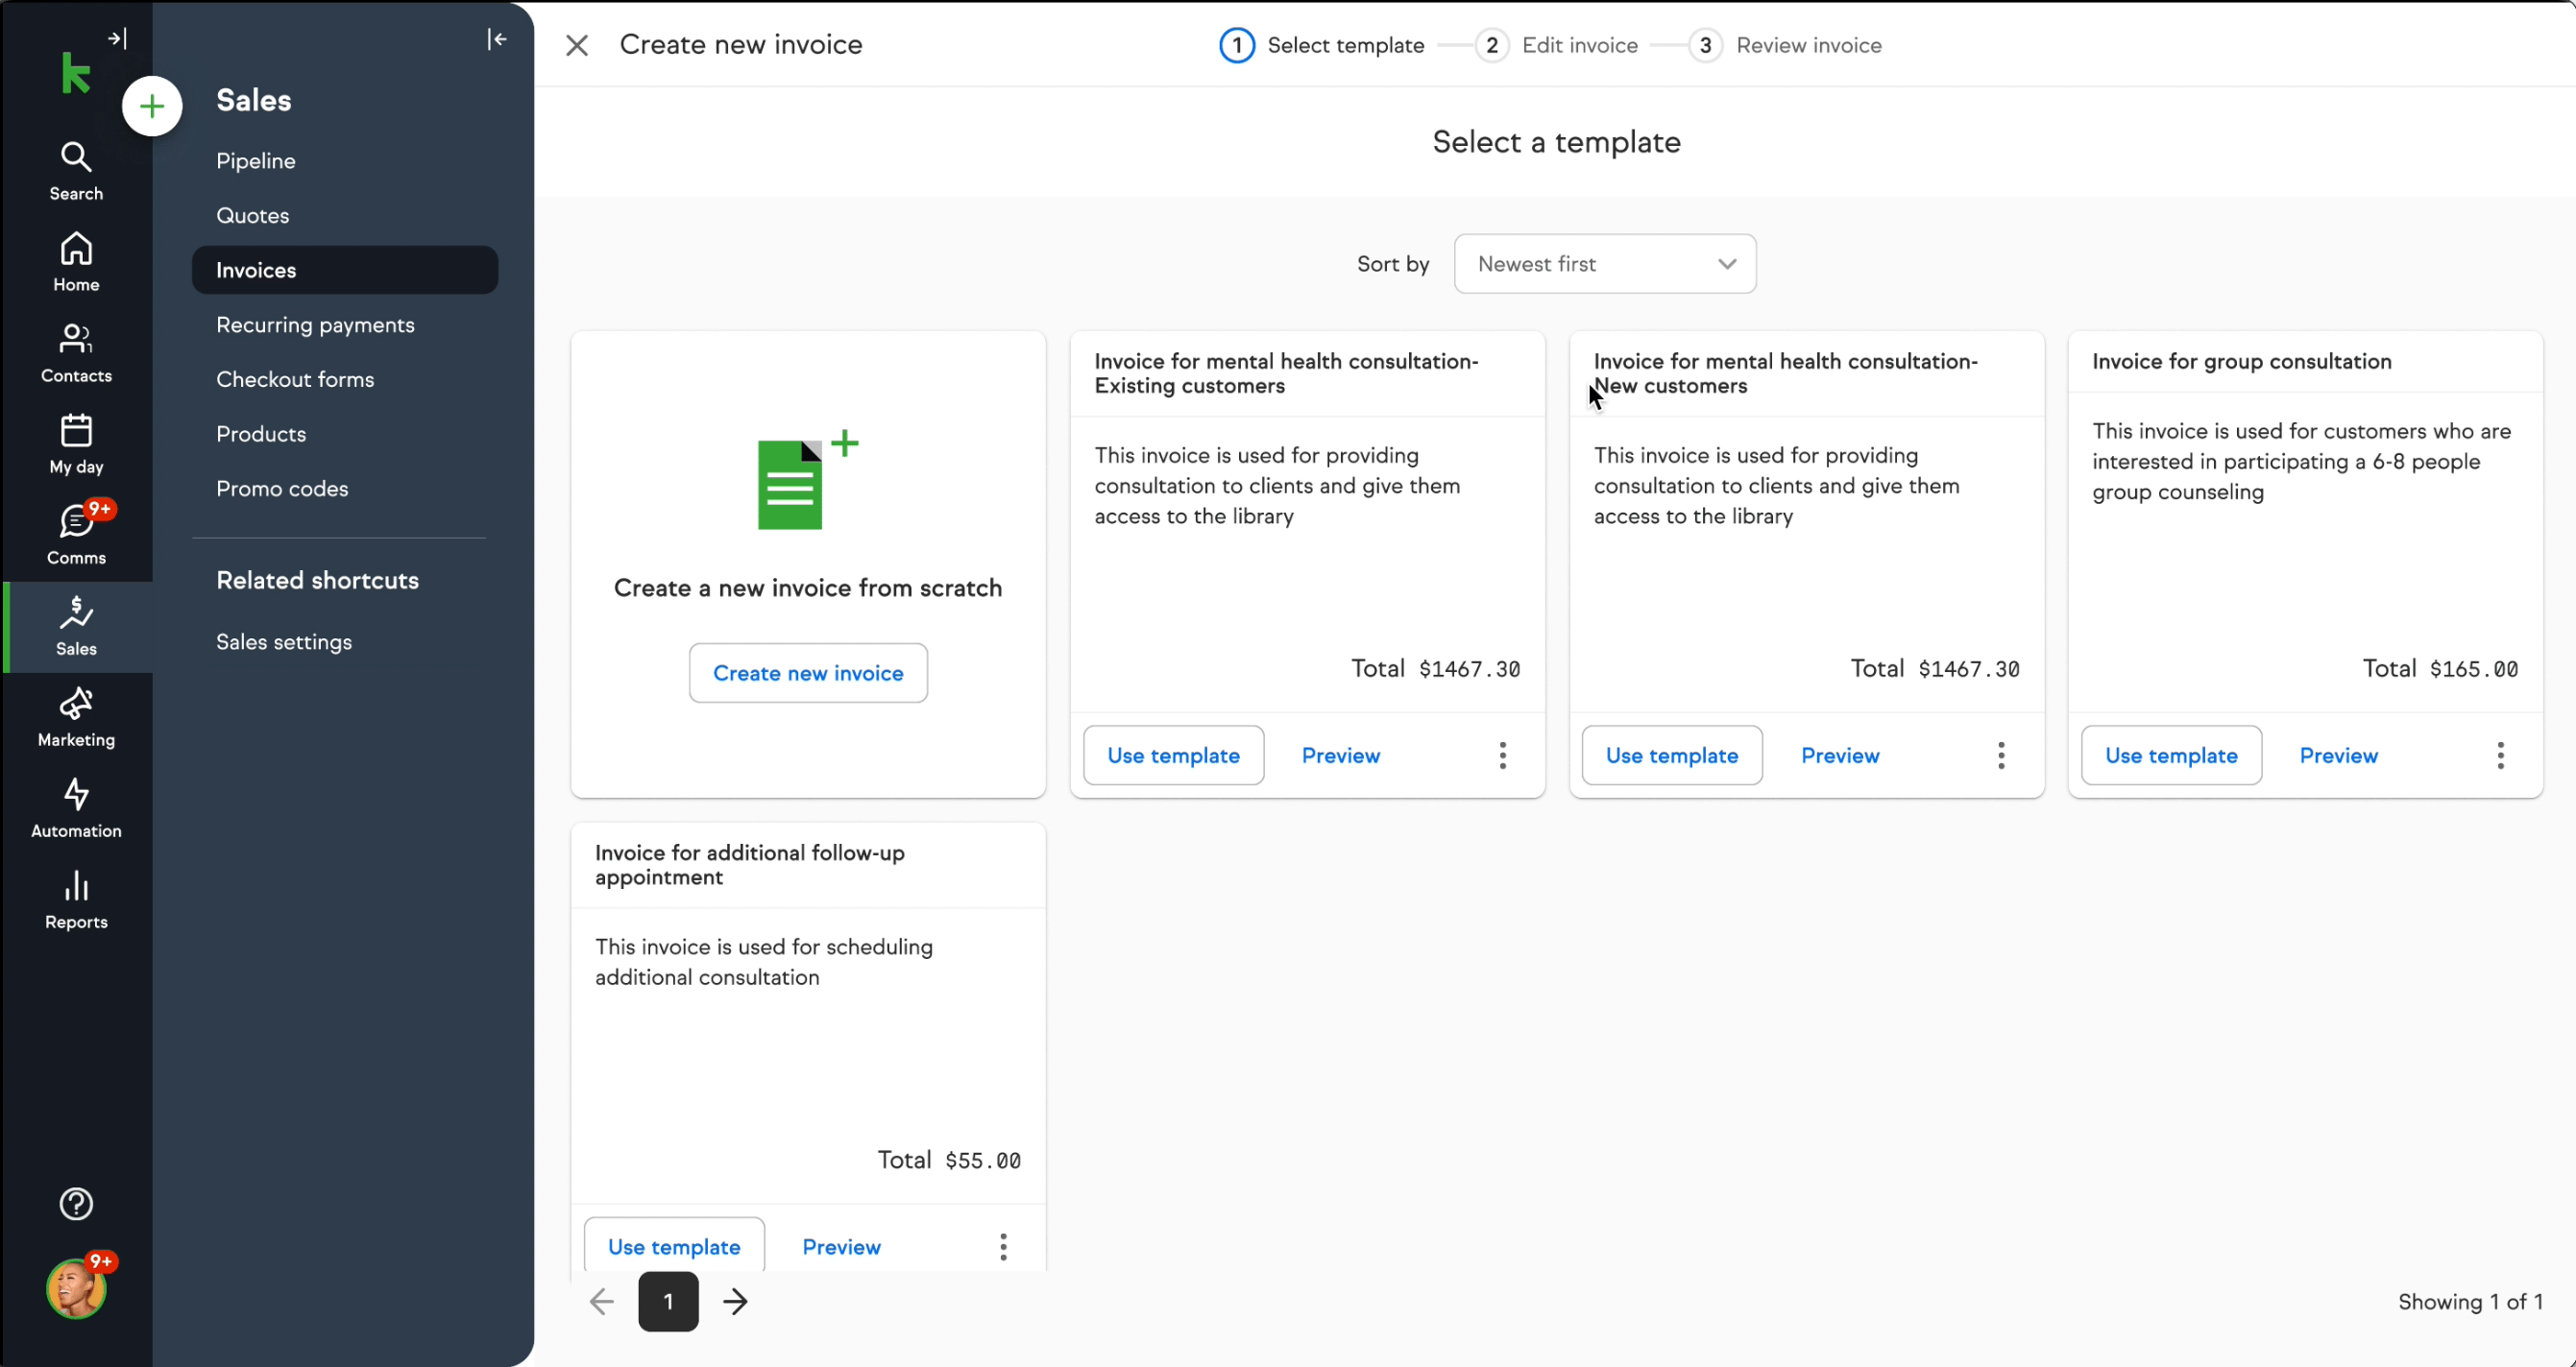Open Pipeline in the Sales menu
This screenshot has height=1367, width=2576.
tap(256, 161)
